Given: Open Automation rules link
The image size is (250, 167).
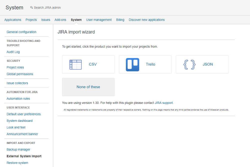Looking at the screenshot, I should (18, 98).
